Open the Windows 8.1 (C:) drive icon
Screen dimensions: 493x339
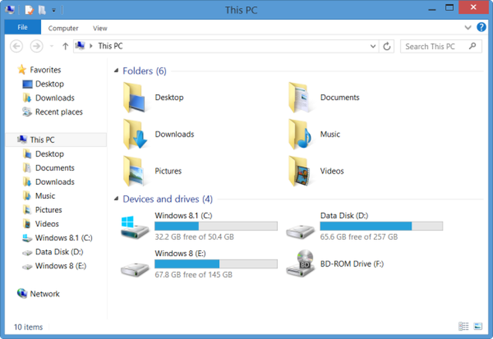(x=135, y=227)
